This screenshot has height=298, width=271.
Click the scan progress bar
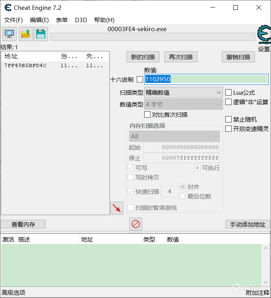152,37
